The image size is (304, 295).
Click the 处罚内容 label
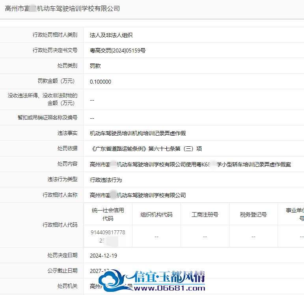tap(67, 164)
